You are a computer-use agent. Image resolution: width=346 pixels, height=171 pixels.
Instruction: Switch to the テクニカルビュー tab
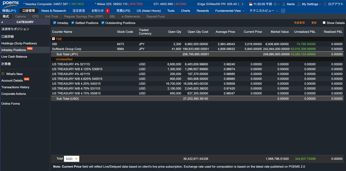pos(262,11)
